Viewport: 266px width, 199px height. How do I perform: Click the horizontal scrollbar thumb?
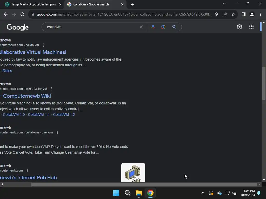[144, 184]
